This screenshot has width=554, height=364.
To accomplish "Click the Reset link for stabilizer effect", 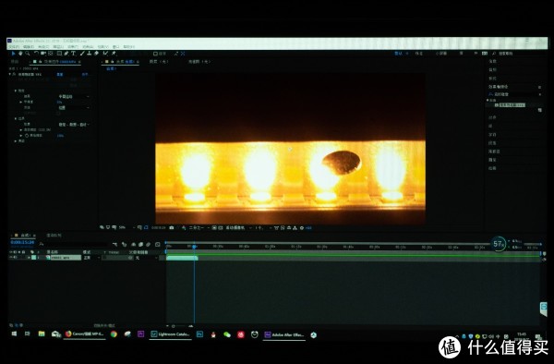I will click(60, 75).
